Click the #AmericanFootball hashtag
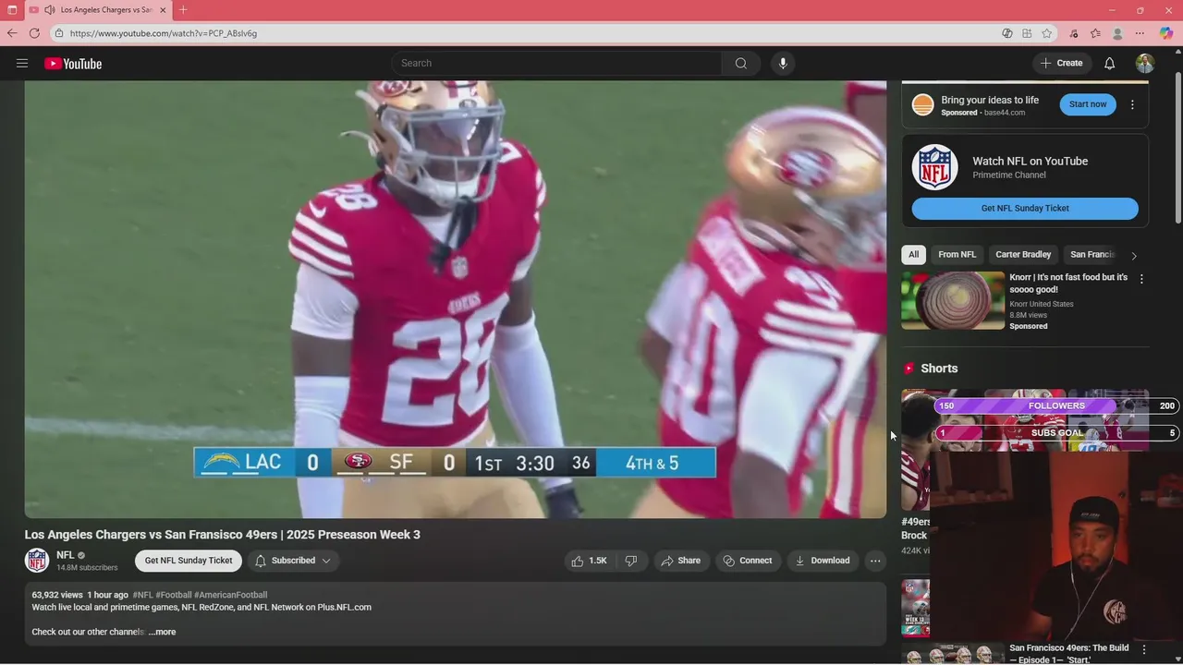Viewport: 1183px width, 665px height. tap(230, 595)
